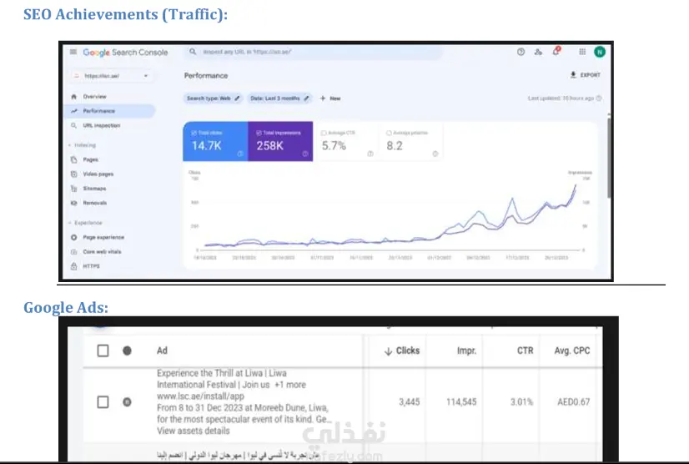Sort by CTR column header
This screenshot has width=689, height=464.
coord(526,351)
